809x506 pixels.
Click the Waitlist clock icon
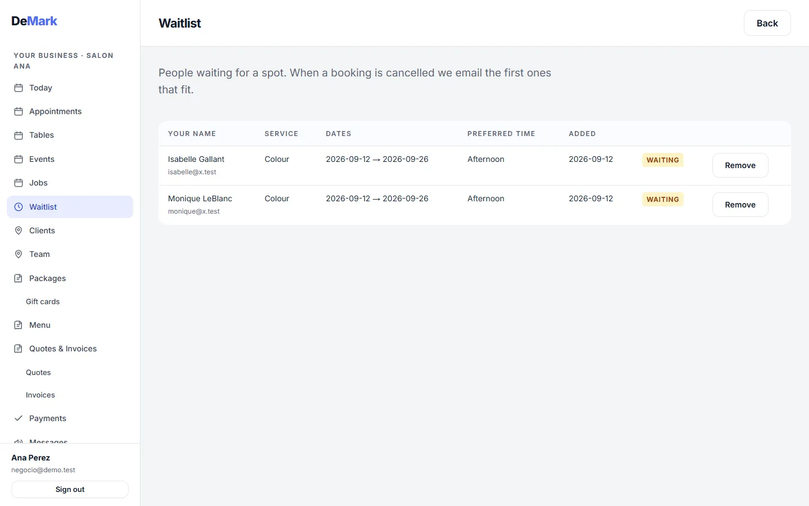[19, 207]
